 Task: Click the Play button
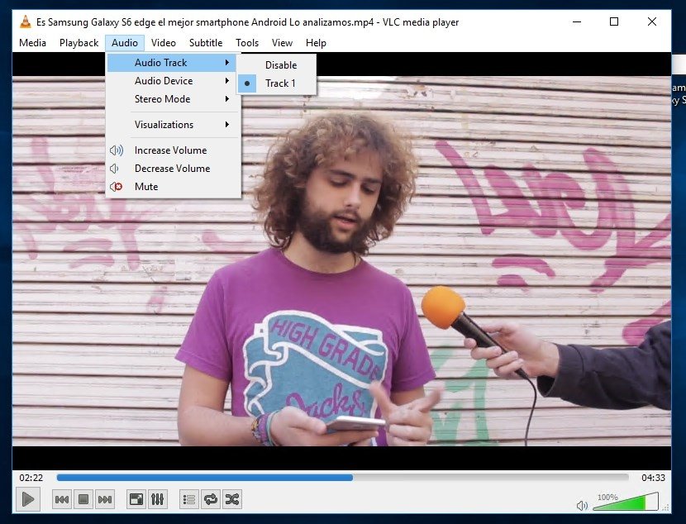pyautogui.click(x=28, y=499)
